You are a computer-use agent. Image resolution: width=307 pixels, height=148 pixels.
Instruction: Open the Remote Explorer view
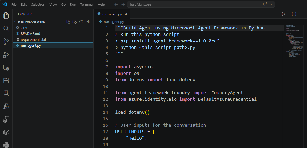6,68
